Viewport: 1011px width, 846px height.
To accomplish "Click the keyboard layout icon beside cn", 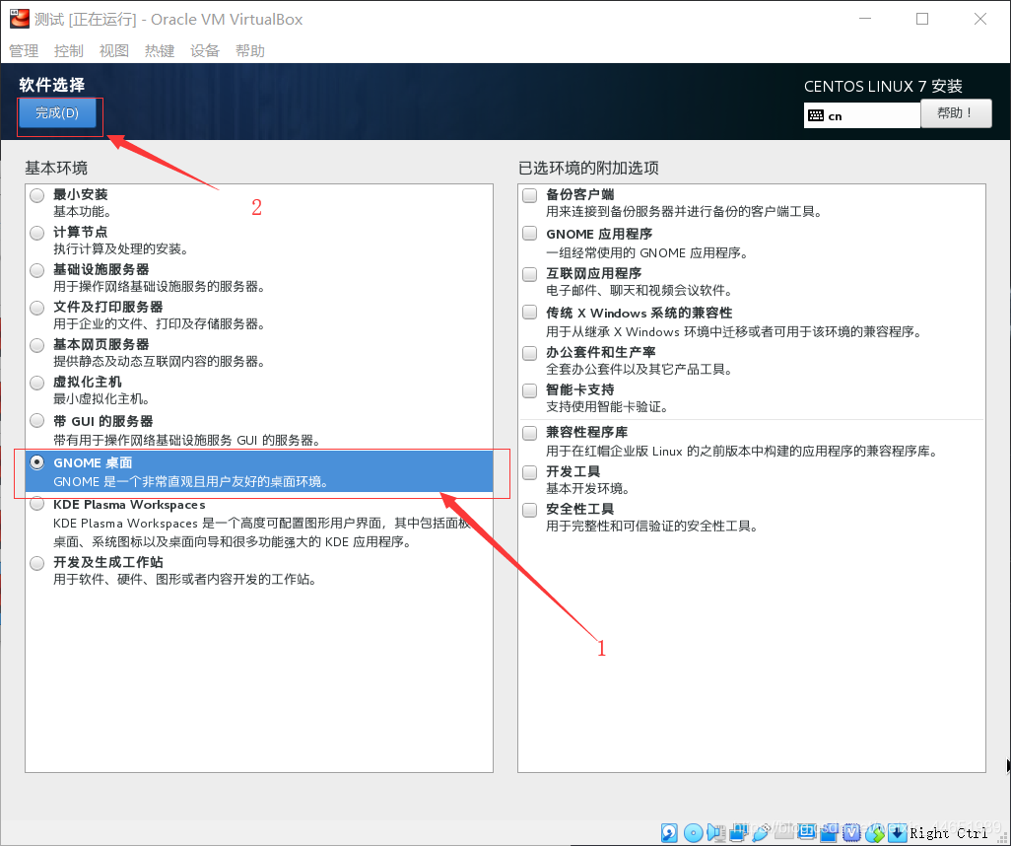I will 816,115.
